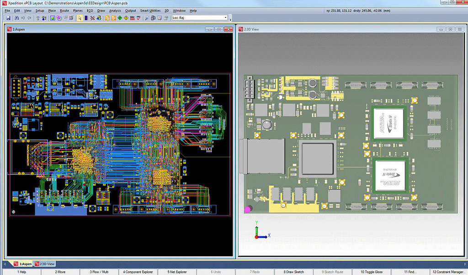Click the yellow diamond warning icon
This screenshot has height=275, width=468.
point(126,18)
